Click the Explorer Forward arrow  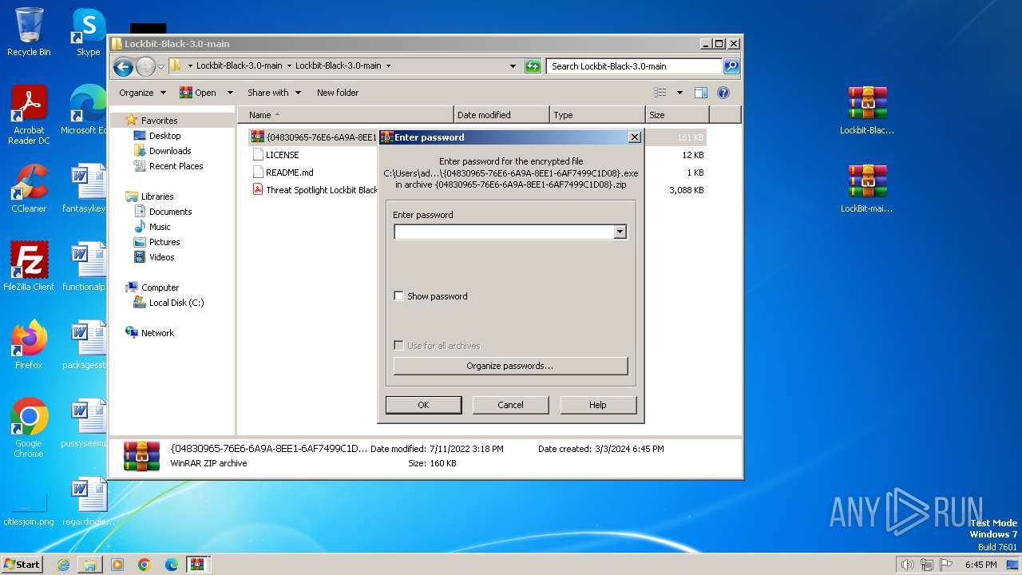(x=145, y=66)
